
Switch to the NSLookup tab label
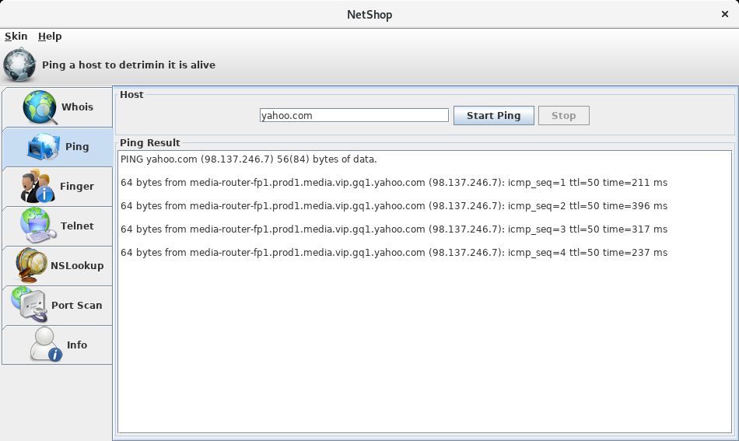click(77, 265)
